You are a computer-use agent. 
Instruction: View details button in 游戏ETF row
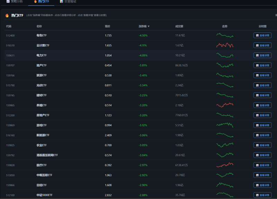pos(262,125)
